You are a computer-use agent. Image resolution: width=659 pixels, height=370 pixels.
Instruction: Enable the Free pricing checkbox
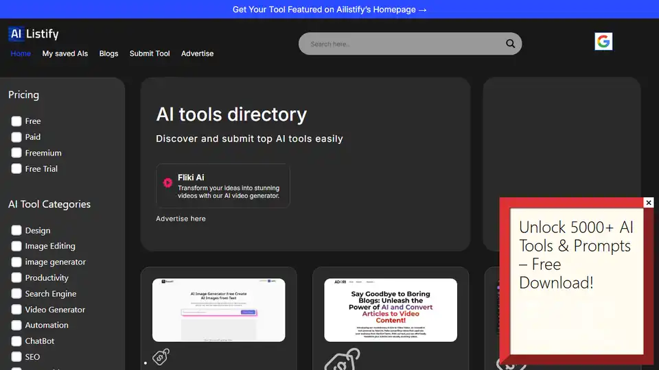coord(16,121)
